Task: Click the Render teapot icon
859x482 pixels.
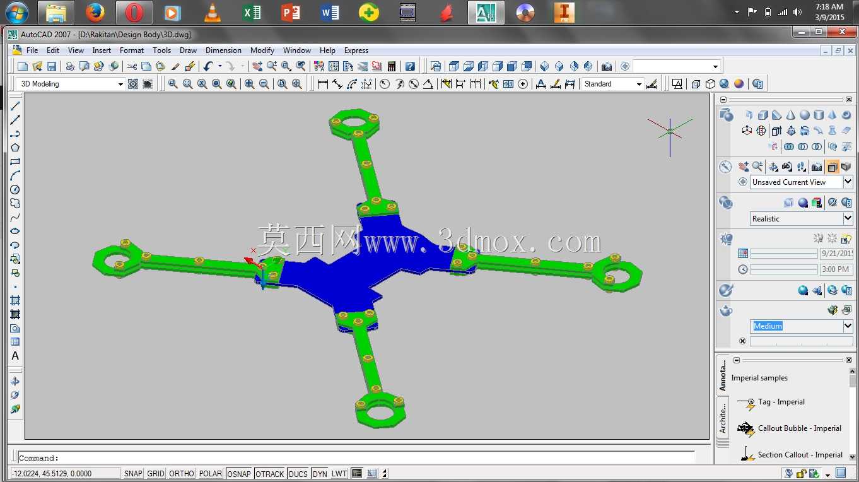Action: tap(727, 310)
